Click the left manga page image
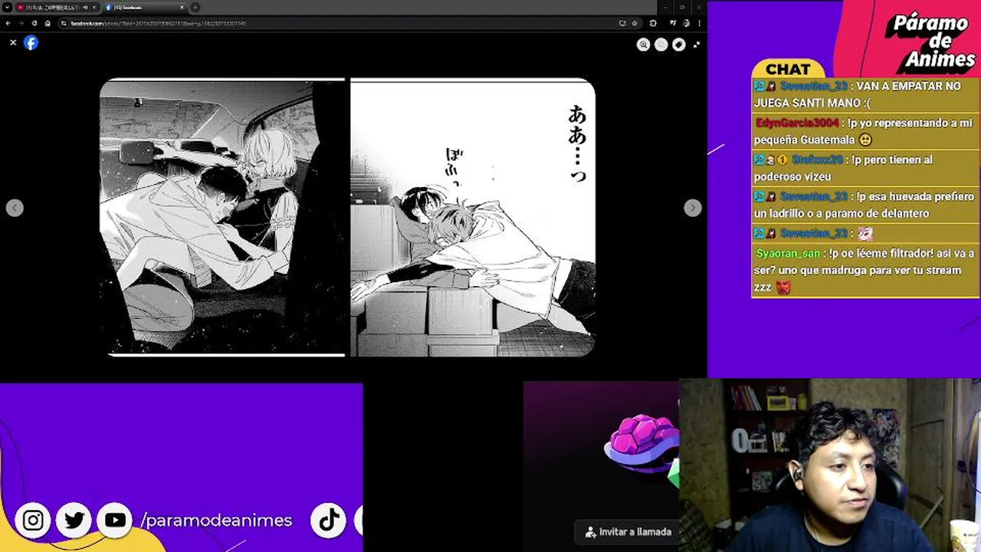The height and width of the screenshot is (552, 981). click(x=222, y=217)
